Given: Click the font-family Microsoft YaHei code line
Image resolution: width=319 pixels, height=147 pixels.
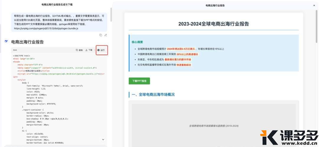Looking at the screenshot, I should pos(55,86).
